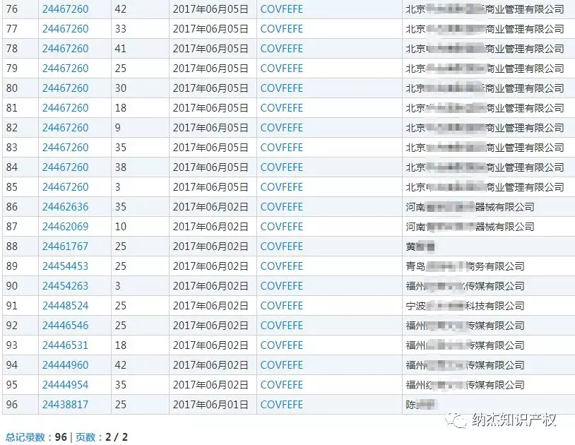Image resolution: width=575 pixels, height=445 pixels.
Task: Open record 24454453 from Qingdao applicant
Action: pyautogui.click(x=65, y=266)
